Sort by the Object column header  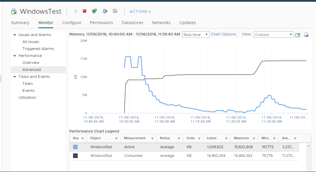[x=95, y=138]
